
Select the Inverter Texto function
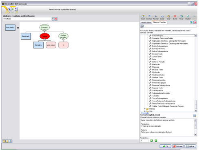coord(157,54)
